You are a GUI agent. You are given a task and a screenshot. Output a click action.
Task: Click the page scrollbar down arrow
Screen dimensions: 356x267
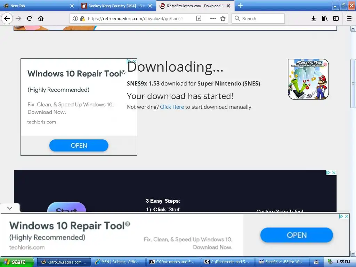(x=353, y=253)
